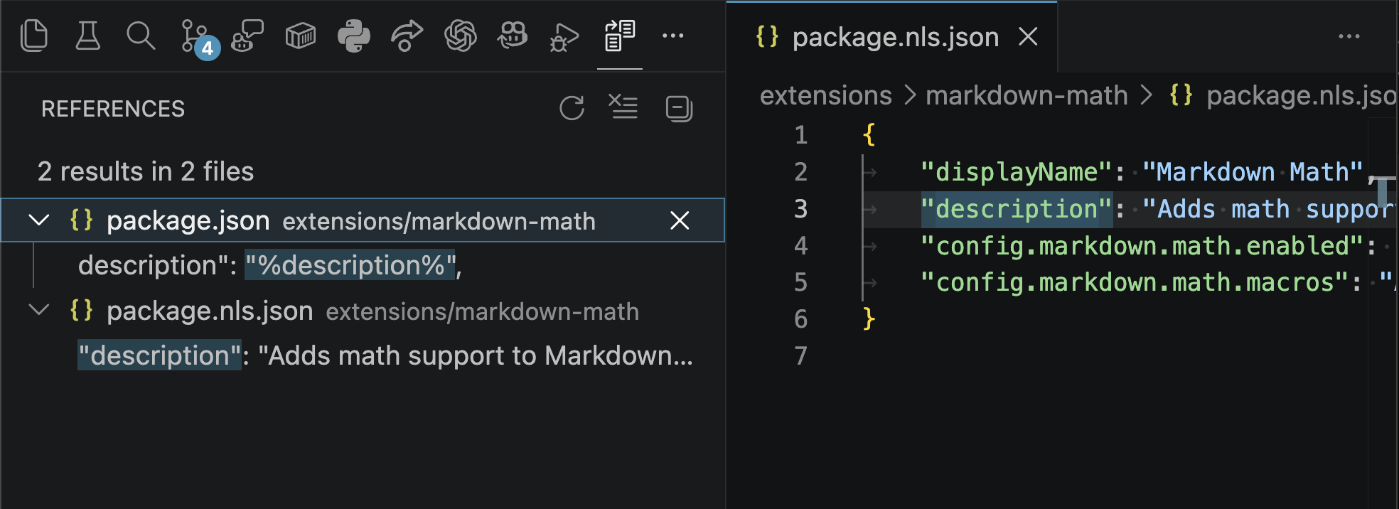Collapse the package.nls.json result group

[39, 311]
